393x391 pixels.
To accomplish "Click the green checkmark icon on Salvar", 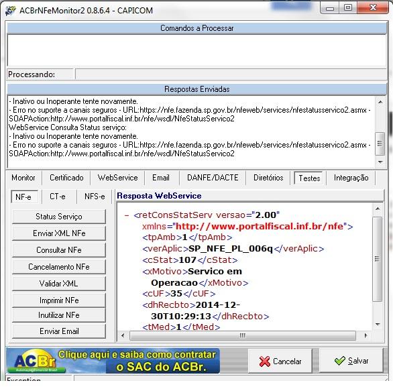I will [340, 361].
